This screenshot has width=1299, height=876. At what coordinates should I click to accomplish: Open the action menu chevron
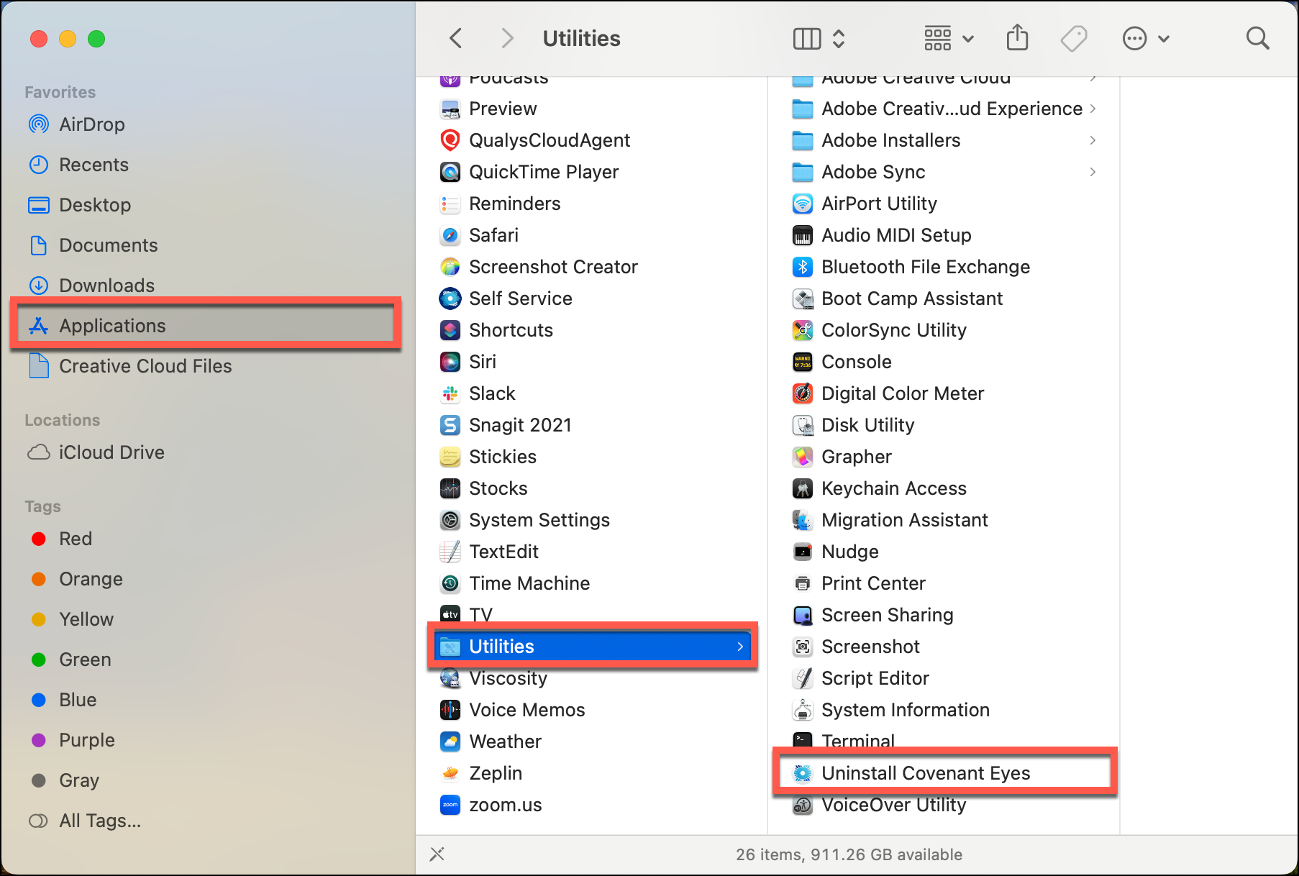[x=1164, y=39]
